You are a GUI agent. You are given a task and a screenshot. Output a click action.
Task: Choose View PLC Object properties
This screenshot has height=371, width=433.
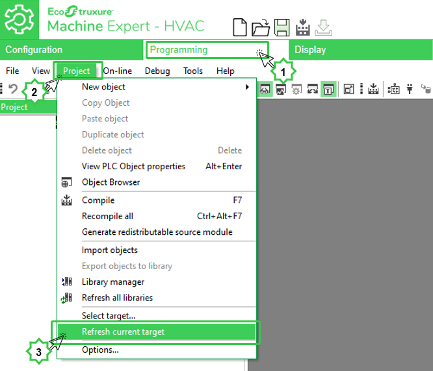(157, 166)
